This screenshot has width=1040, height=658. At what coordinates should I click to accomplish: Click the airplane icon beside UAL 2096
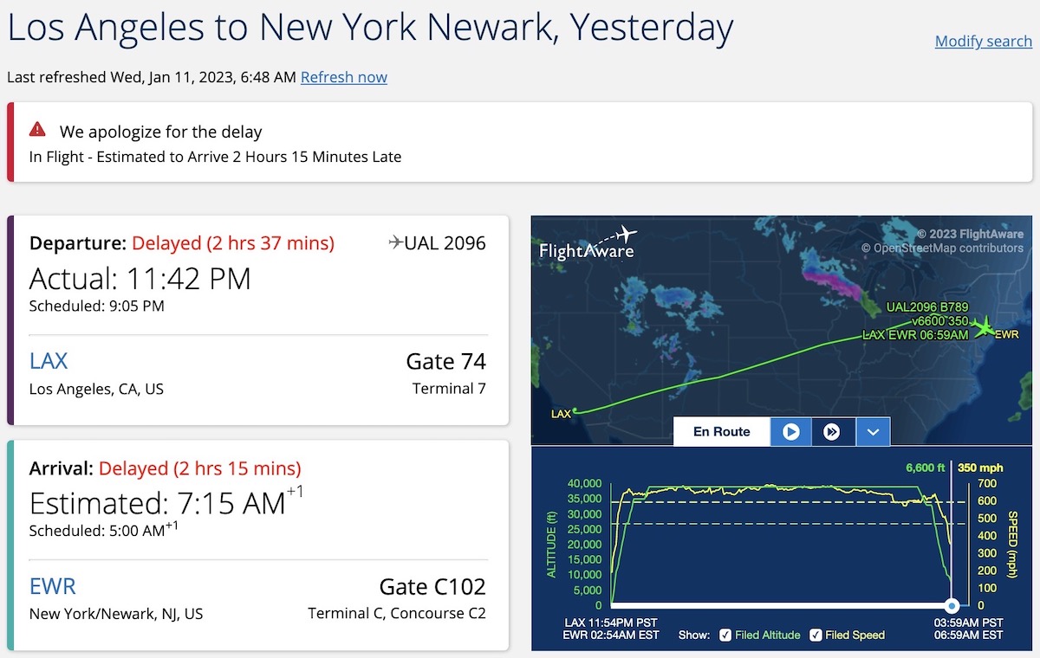point(396,242)
